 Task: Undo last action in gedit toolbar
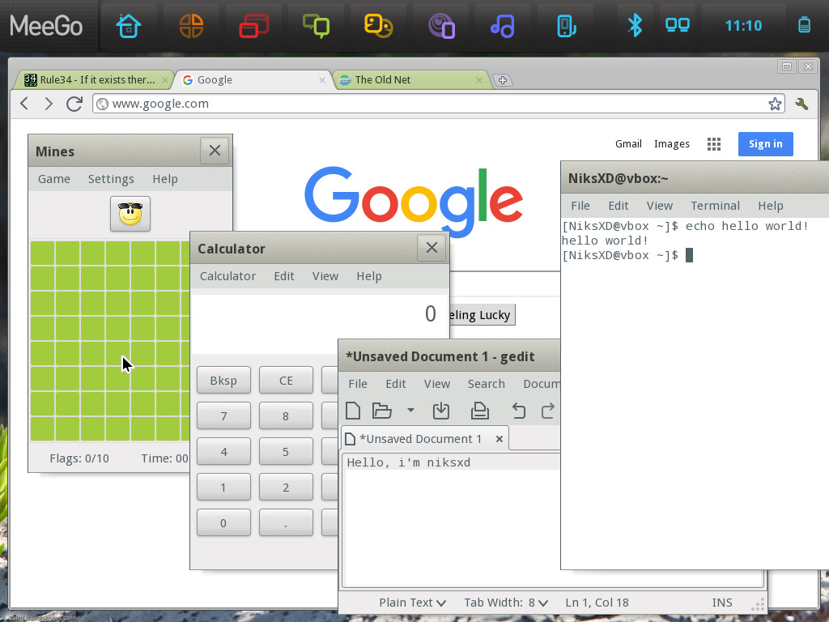point(519,411)
